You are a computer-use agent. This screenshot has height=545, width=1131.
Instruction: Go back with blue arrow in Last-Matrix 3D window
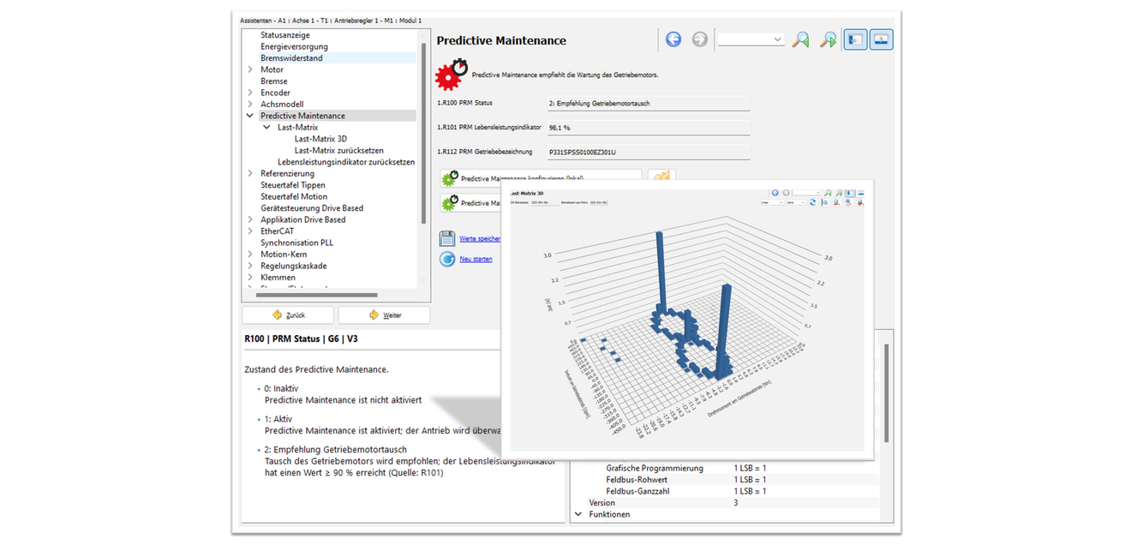(775, 194)
